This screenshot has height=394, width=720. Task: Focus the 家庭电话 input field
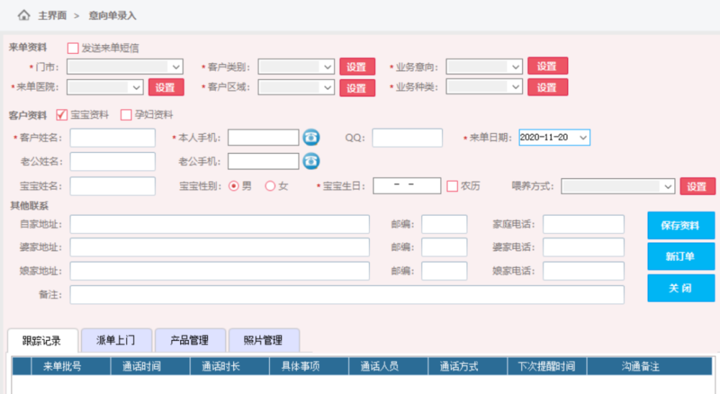(584, 224)
